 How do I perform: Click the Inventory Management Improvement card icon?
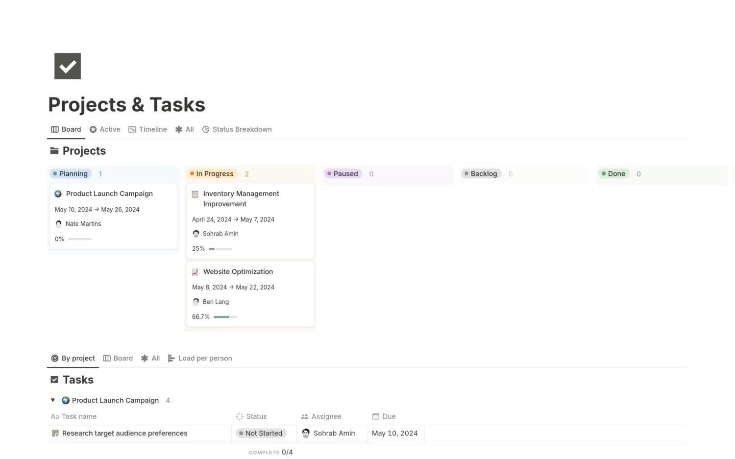tap(195, 194)
